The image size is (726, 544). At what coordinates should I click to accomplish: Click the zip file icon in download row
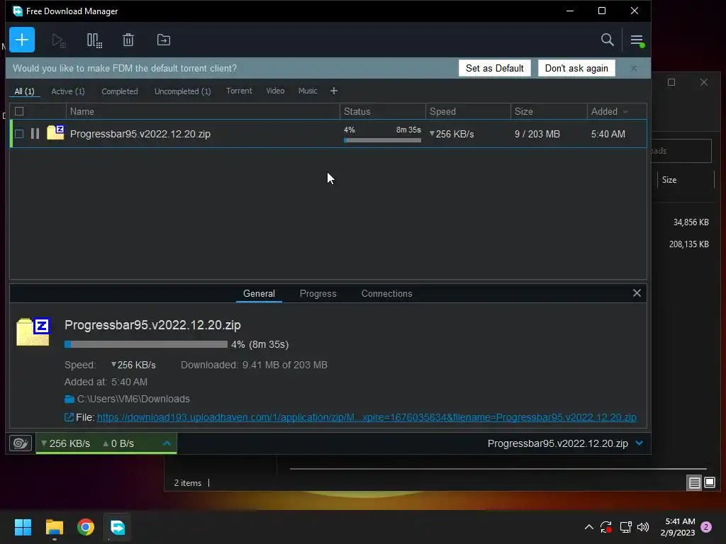click(55, 132)
